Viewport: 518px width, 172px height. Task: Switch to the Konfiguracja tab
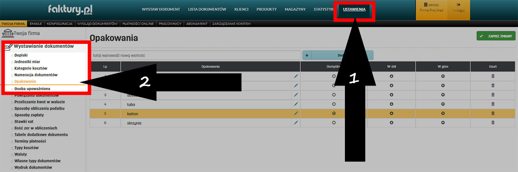(x=60, y=24)
